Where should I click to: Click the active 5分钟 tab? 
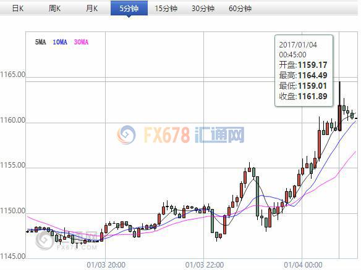(x=129, y=9)
